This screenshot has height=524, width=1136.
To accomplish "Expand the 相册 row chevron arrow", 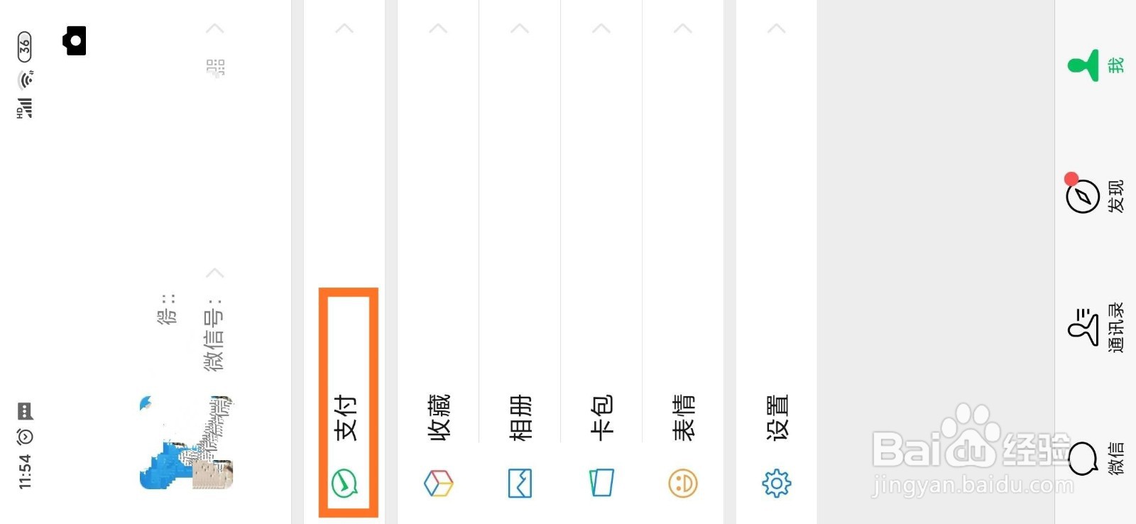I will pyautogui.click(x=520, y=28).
